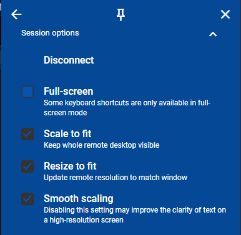The width and height of the screenshot is (241, 235).
Task: Turn off the Smooth scaling checkbox
Action: pos(27,199)
